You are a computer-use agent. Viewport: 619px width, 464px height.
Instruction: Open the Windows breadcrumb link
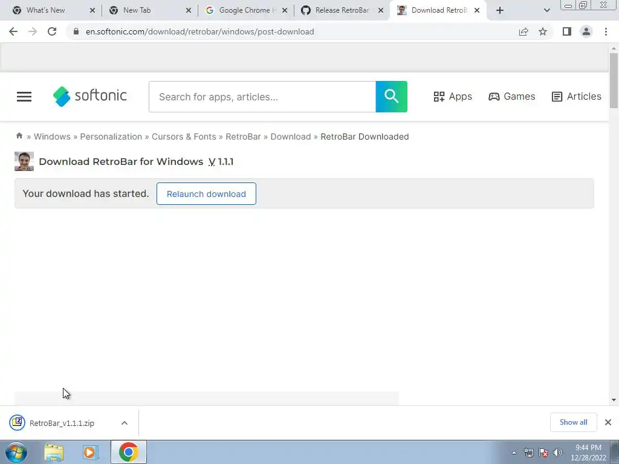point(52,137)
